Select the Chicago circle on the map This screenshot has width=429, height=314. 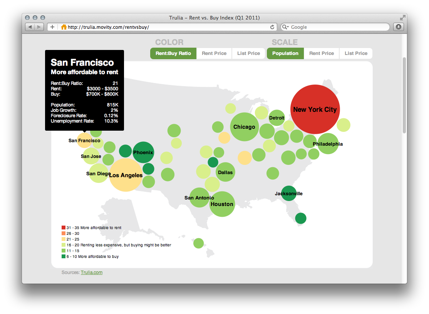(245, 127)
